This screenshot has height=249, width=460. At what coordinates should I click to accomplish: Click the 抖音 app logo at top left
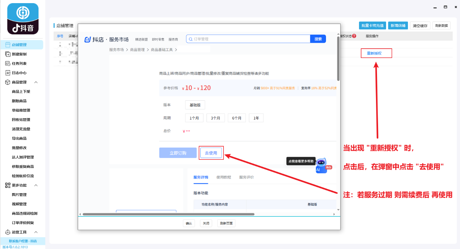click(x=23, y=19)
